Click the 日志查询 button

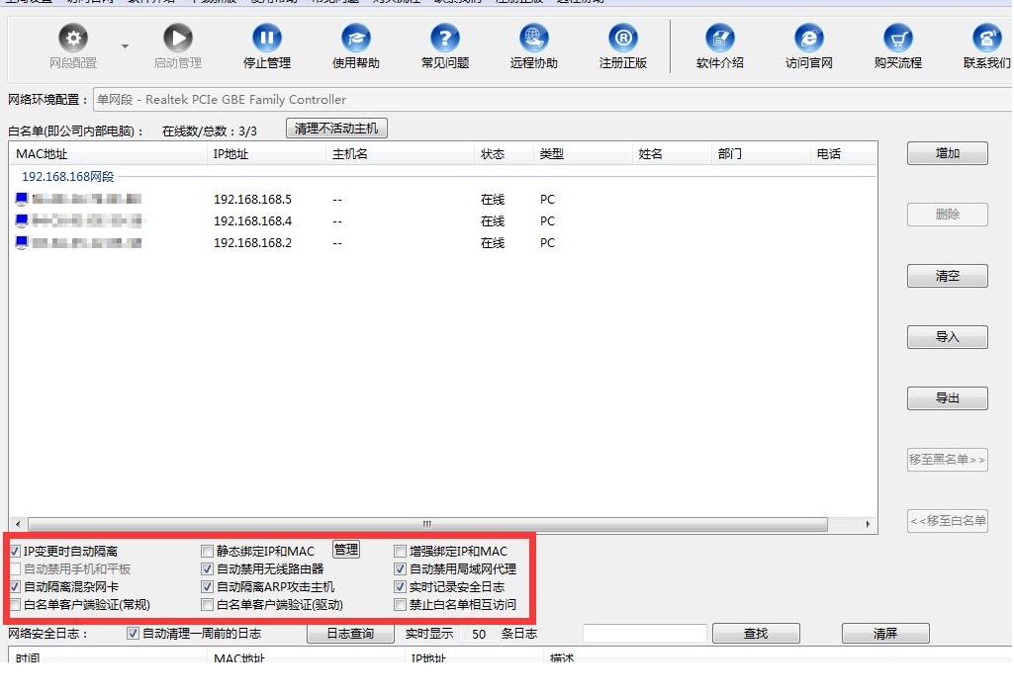click(x=350, y=634)
